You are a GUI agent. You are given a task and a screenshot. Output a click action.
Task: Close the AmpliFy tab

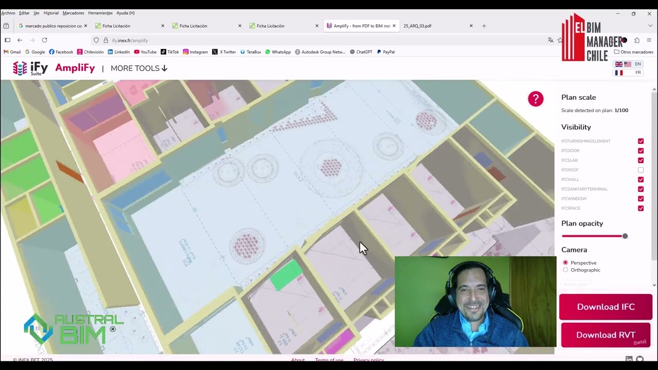(394, 26)
